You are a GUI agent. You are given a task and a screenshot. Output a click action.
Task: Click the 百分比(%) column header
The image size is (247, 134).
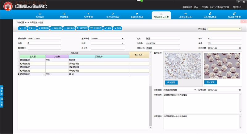(139, 55)
